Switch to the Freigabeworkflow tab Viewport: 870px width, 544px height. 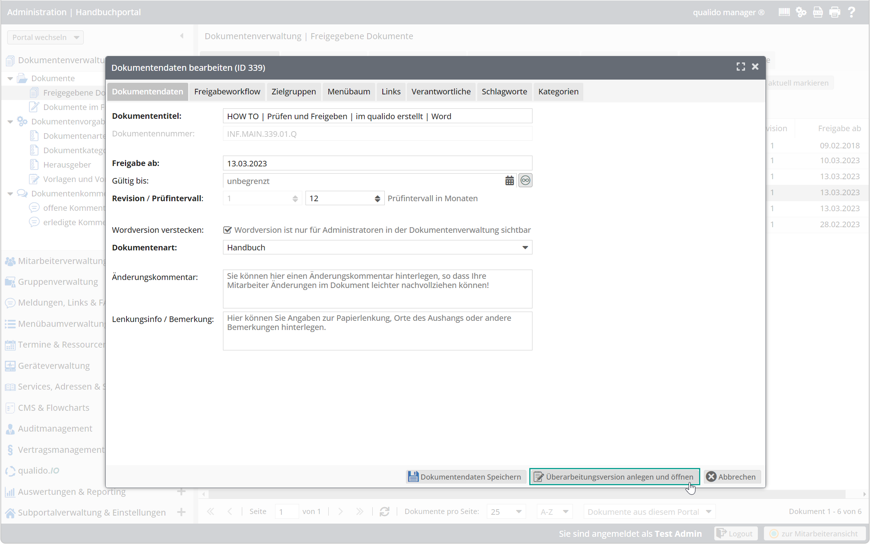coord(227,92)
